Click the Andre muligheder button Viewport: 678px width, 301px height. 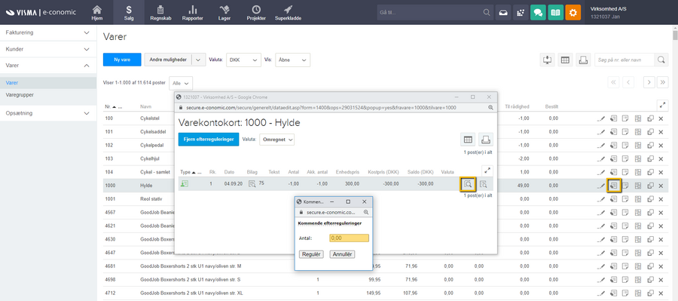168,60
